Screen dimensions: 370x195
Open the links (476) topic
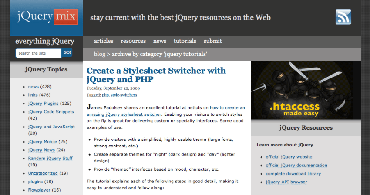click(x=33, y=95)
